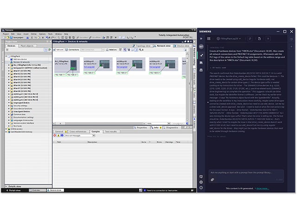Toggle the Connections button
297x222 pixels.
pos(72,50)
